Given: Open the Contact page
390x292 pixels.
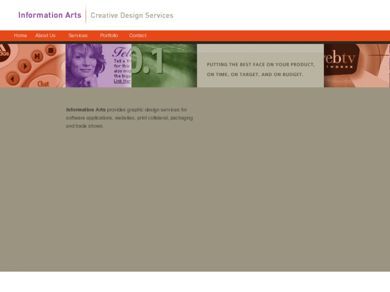Looking at the screenshot, I should tap(137, 35).
